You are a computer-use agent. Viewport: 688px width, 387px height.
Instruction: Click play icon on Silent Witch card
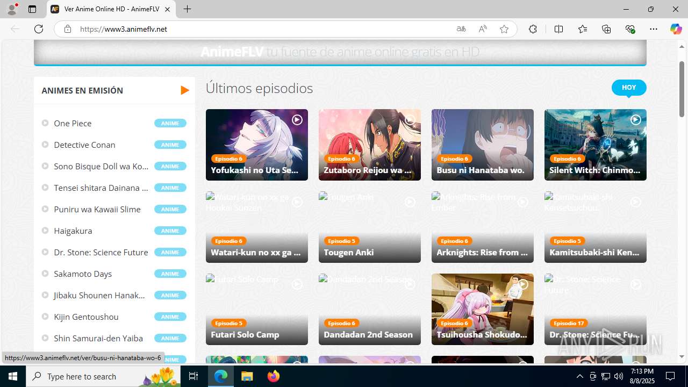click(x=636, y=120)
